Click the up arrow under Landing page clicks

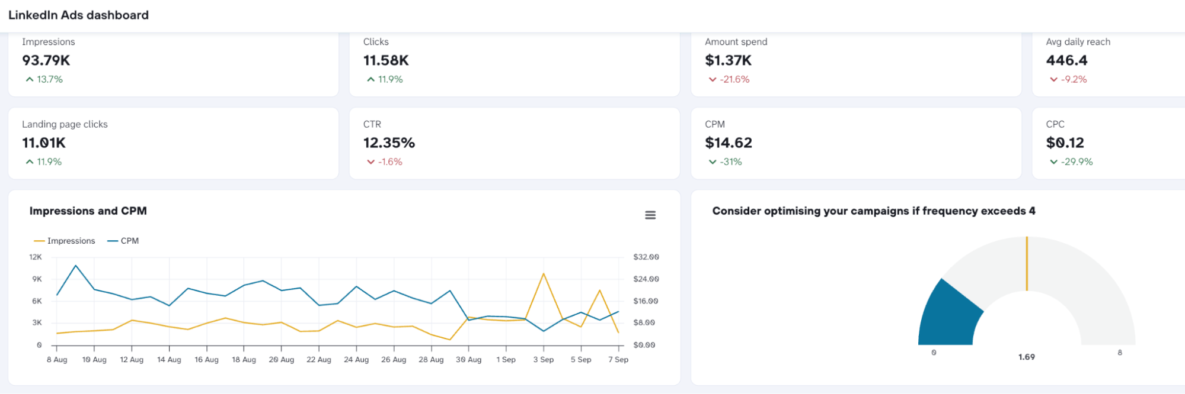(30, 162)
